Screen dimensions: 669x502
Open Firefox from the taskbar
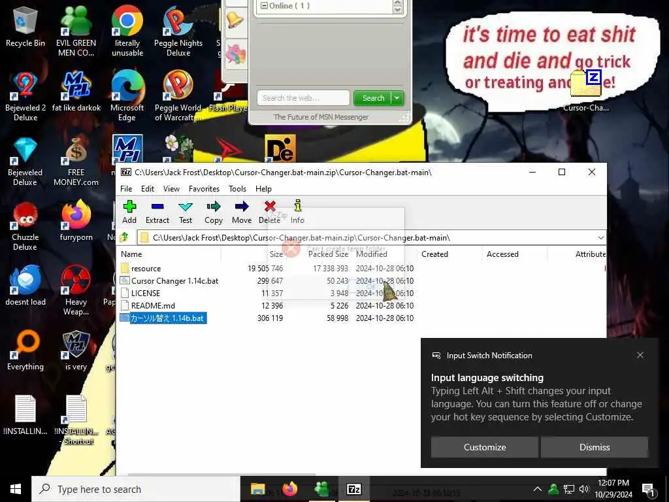point(289,489)
